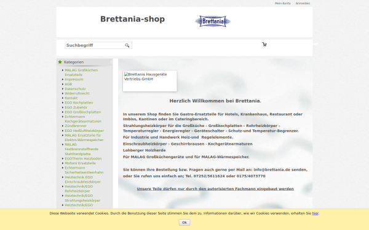Open Widerrufsrecht page

point(77,93)
